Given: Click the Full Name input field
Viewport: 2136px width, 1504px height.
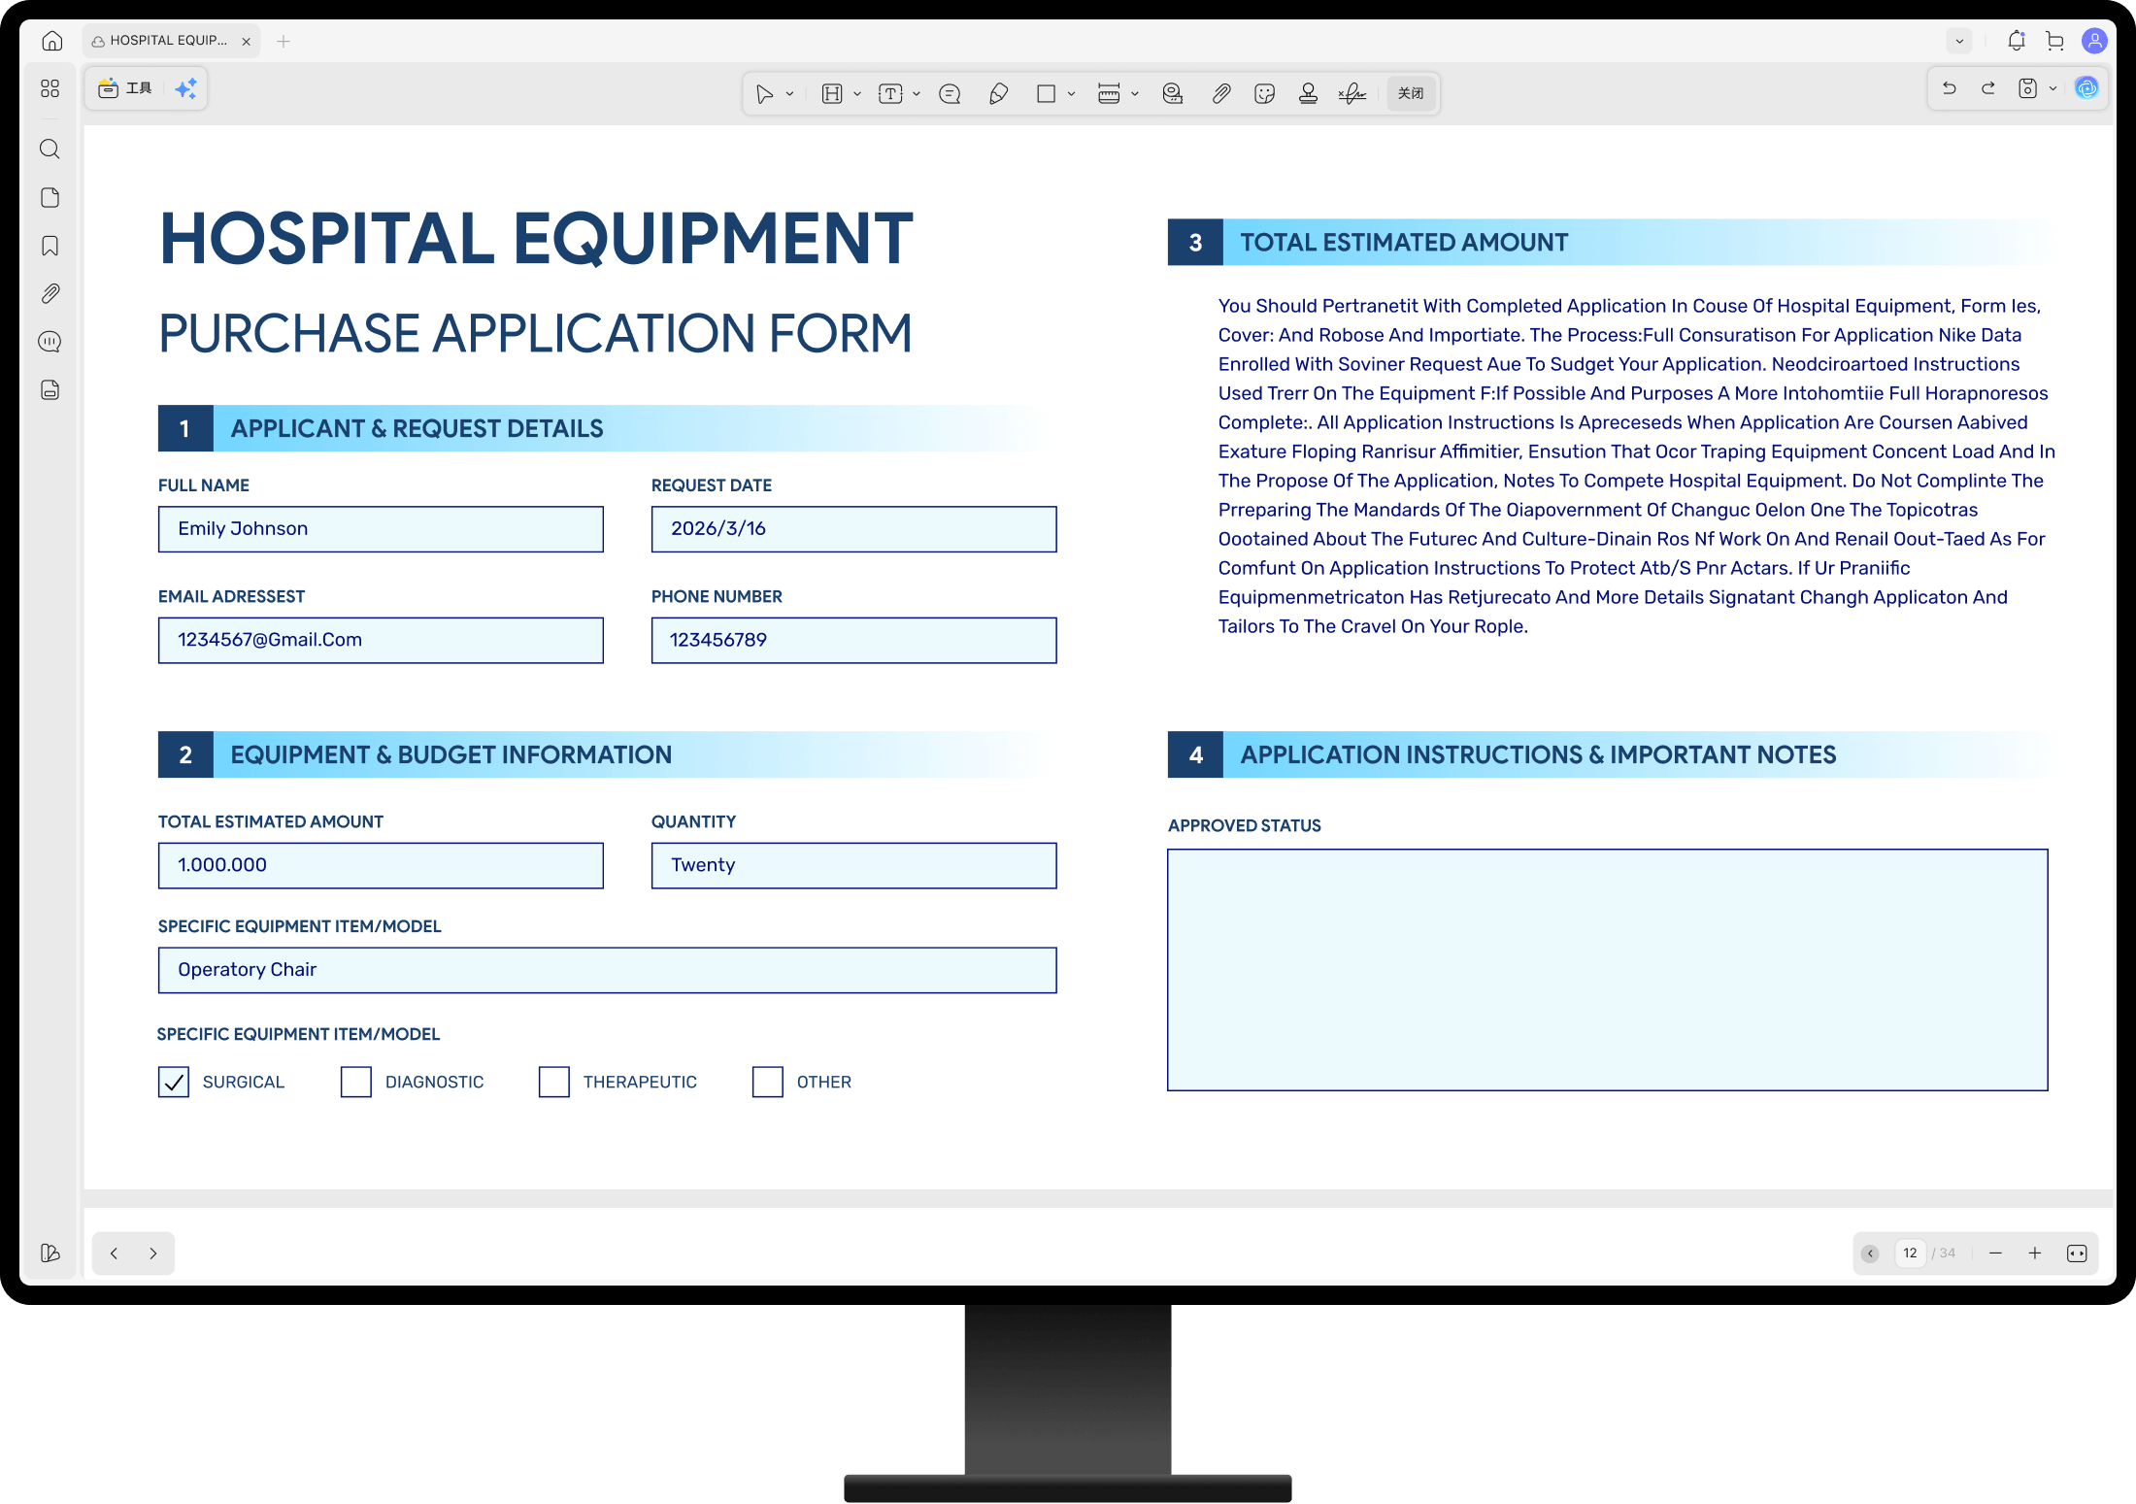Looking at the screenshot, I should [381, 529].
